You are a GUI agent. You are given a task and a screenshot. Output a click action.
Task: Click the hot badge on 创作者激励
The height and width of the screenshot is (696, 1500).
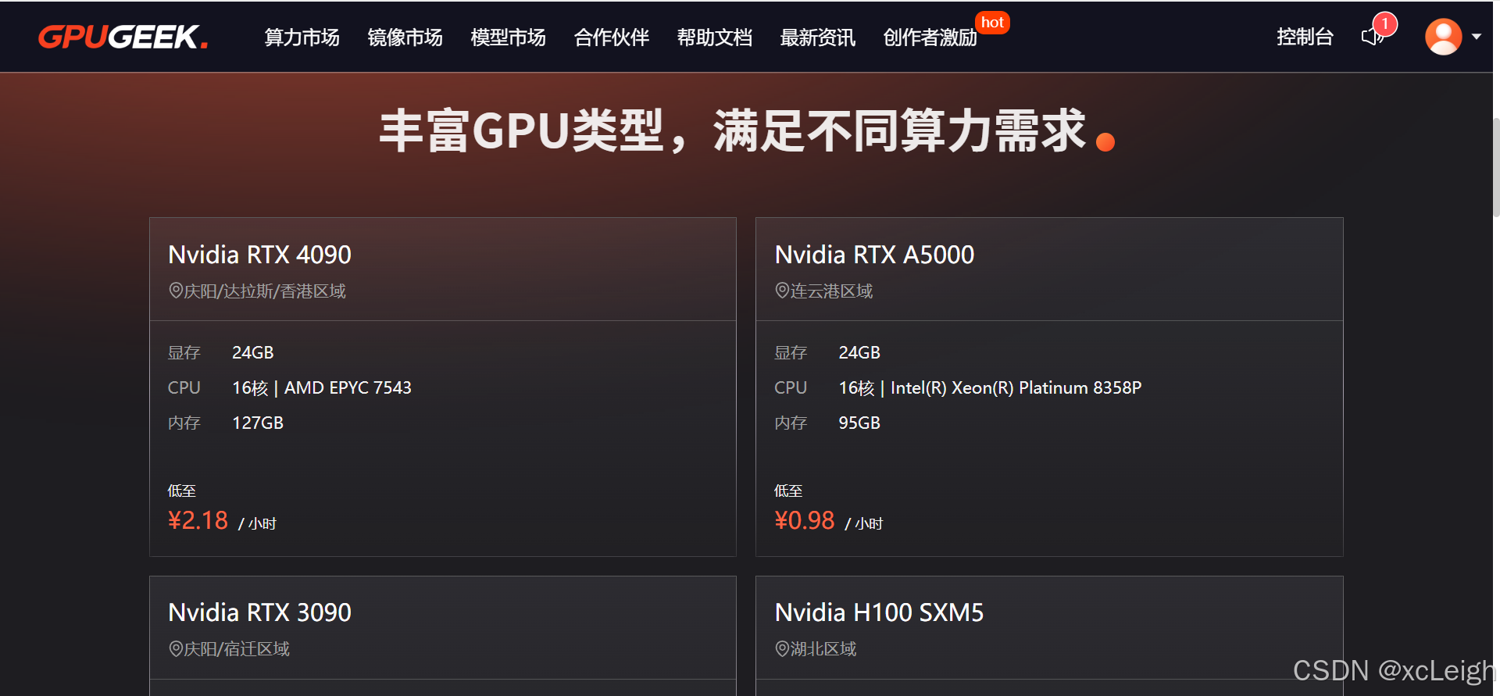[x=992, y=23]
